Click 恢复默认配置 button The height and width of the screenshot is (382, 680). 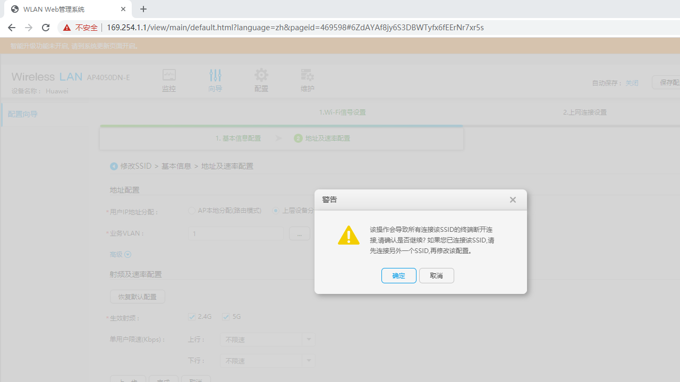coord(138,297)
